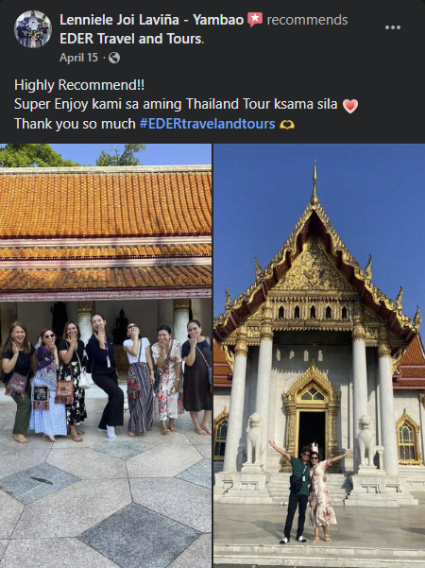425x568 pixels.
Task: Click the couple posing at the temple steps
Action: pyautogui.click(x=310, y=492)
